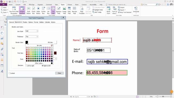The width and height of the screenshot is (174, 98).
Task: Select the Date Field tool
Action: (69, 10)
